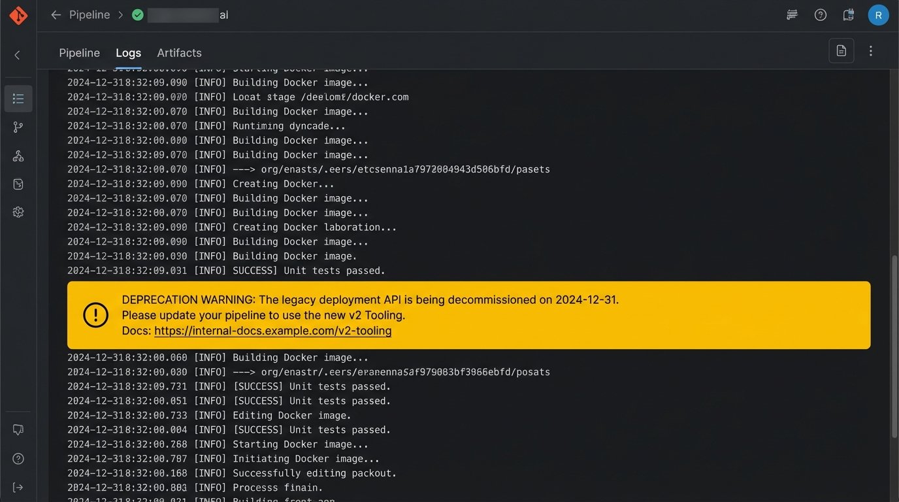Click the pipeline list icon in header
The height and width of the screenshot is (502, 899).
point(792,15)
